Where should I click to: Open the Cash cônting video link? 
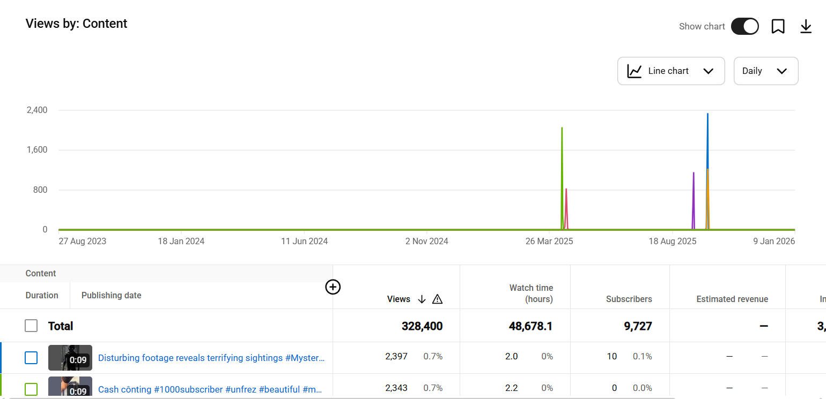tap(210, 389)
